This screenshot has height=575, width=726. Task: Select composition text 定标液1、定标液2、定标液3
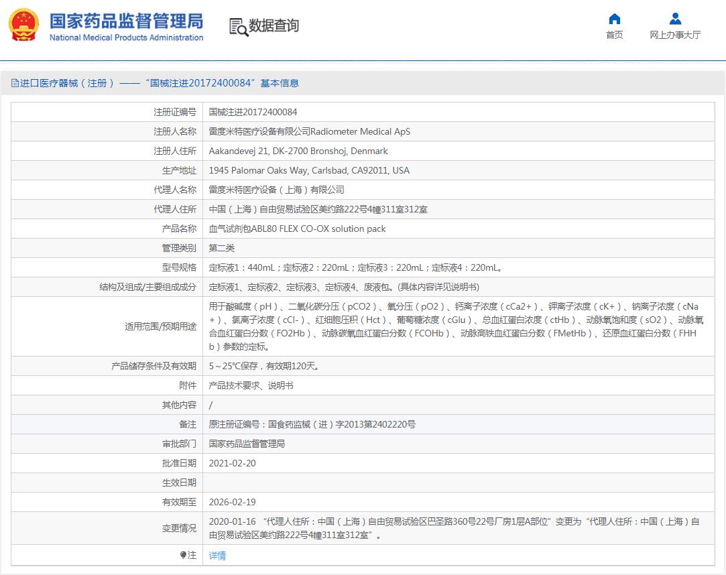(344, 287)
